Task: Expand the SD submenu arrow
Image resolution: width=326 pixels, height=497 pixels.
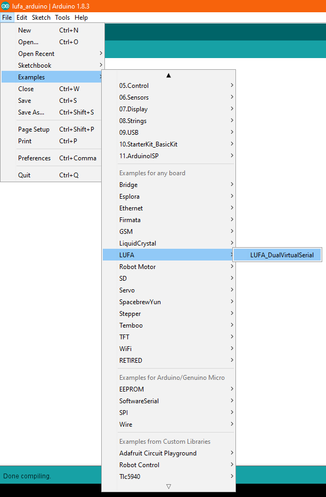Action: click(232, 278)
